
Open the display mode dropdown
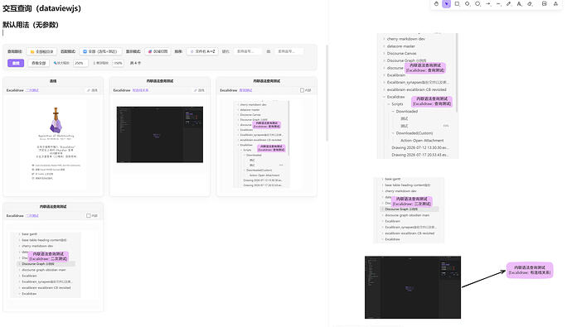(x=158, y=51)
